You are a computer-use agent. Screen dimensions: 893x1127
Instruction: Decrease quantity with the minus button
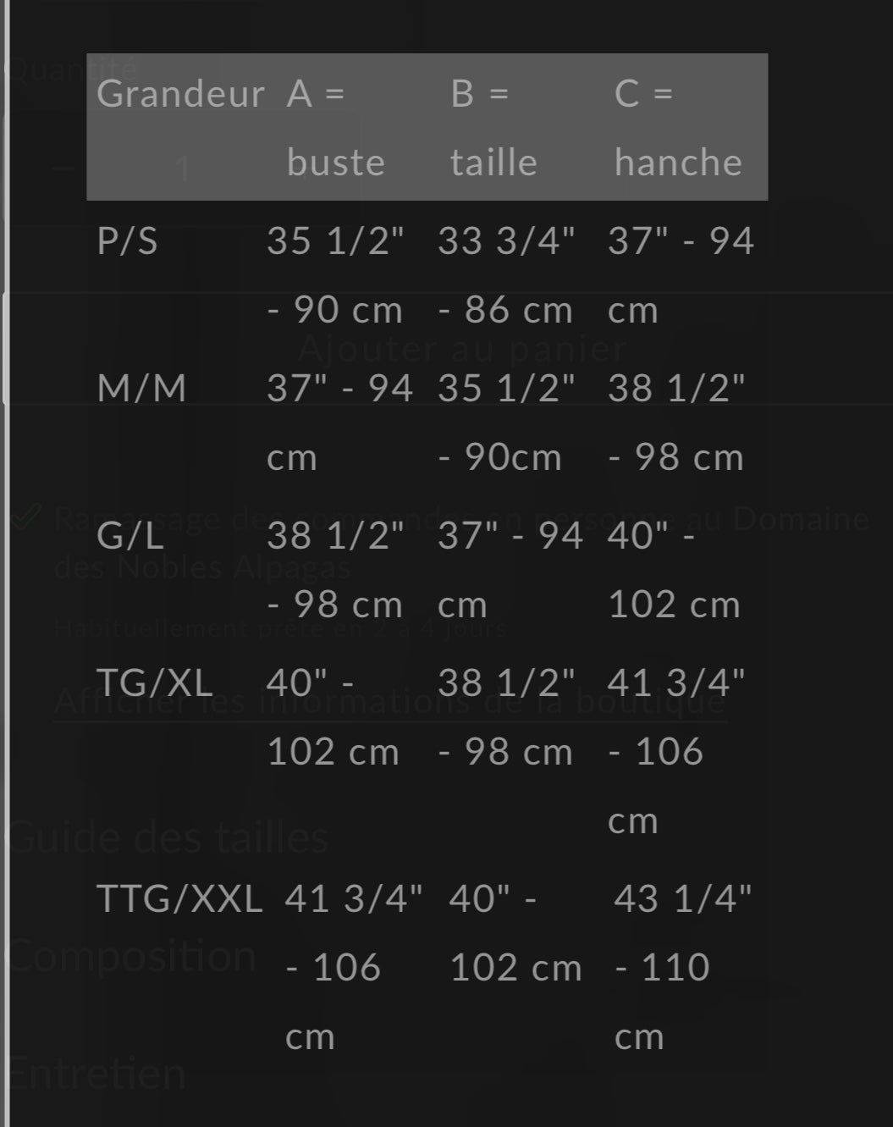coord(63,168)
